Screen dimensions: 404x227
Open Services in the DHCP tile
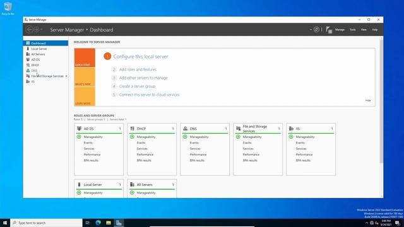[142, 149]
